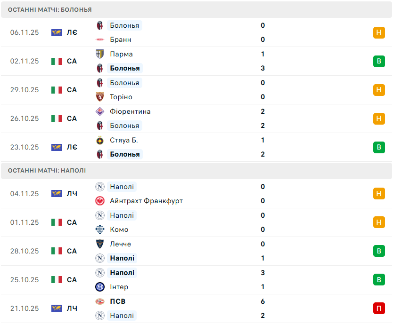The height and width of the screenshot is (324, 394).
Task: Open the Фіорентина team link
Action: [x=130, y=111]
